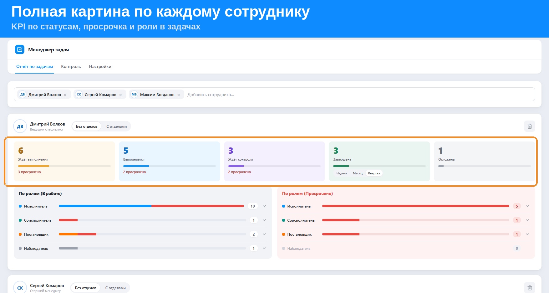Click Наблюдатель label under По ролям (Просрочено)
549x293 pixels.
[x=299, y=249]
